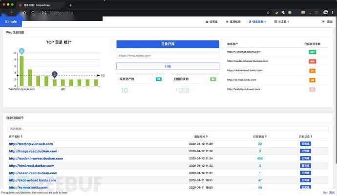Click the URL input field for scanning

(x=168, y=56)
